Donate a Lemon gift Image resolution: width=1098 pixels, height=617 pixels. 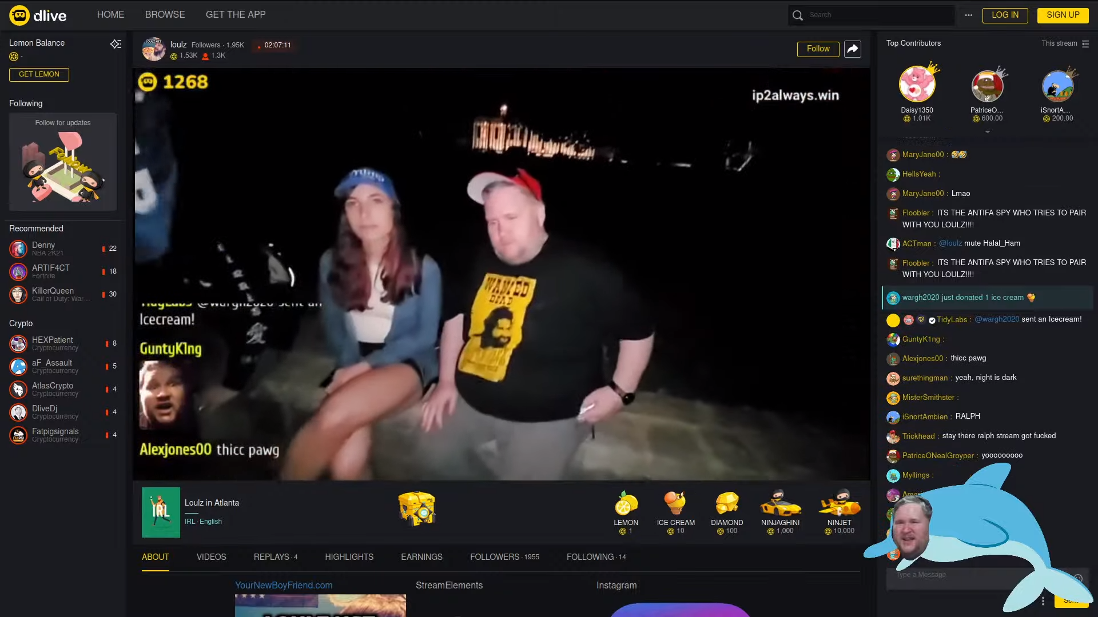(626, 512)
